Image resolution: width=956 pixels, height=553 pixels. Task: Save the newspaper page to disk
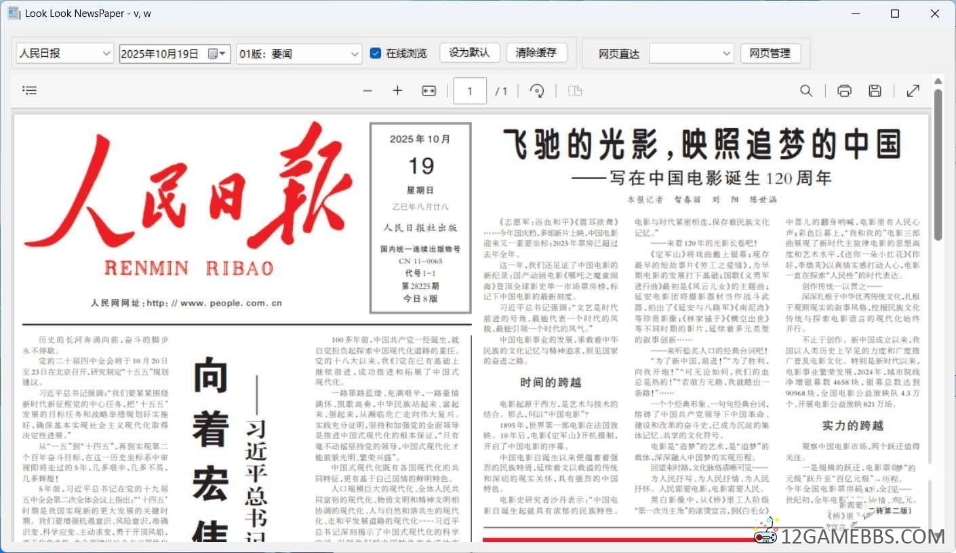[875, 91]
